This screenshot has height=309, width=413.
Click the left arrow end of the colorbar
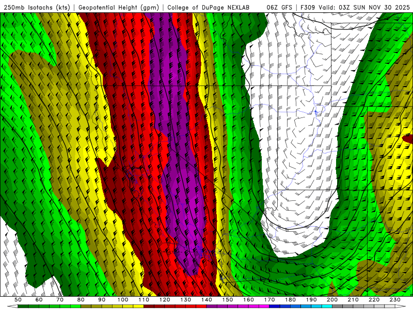(x=12, y=306)
